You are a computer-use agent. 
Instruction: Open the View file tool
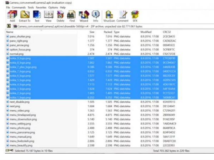coord(49,16)
